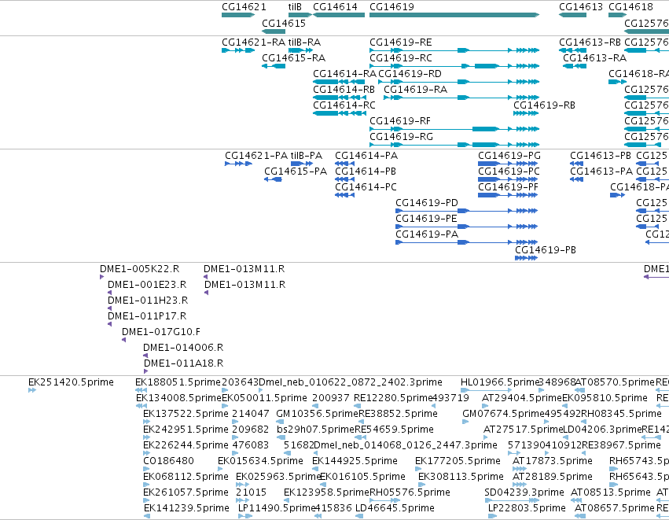The image size is (669, 520).
Task: Click the CG14613-RB transcript label
Action: coord(590,42)
